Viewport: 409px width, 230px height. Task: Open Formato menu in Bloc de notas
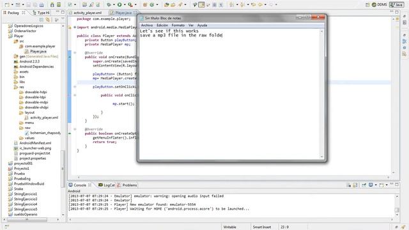pyautogui.click(x=178, y=26)
